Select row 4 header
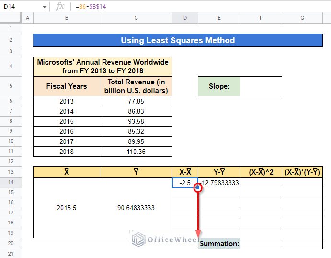This screenshot has width=331, height=258. point(11,66)
